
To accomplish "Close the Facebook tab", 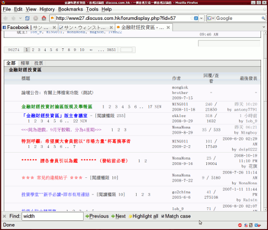I will 54,27.
